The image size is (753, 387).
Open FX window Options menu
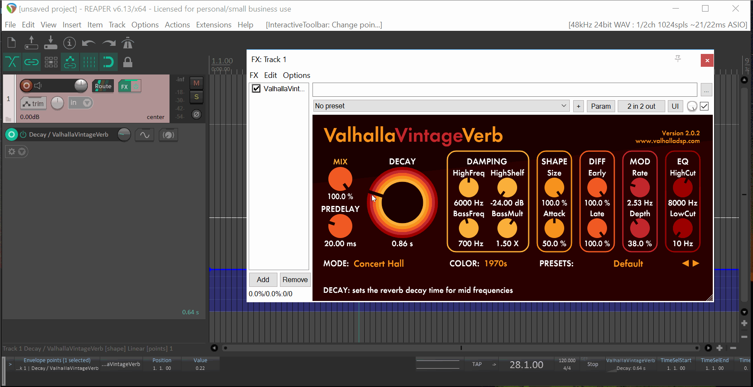pyautogui.click(x=297, y=75)
